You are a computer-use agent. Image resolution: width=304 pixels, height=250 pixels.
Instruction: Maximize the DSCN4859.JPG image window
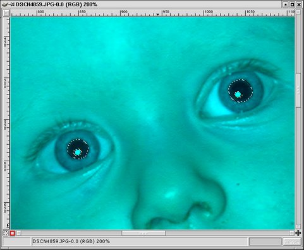293,4
